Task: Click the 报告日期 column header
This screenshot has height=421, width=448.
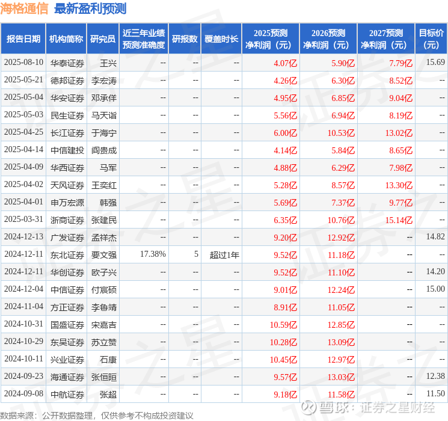Action: coord(23,39)
